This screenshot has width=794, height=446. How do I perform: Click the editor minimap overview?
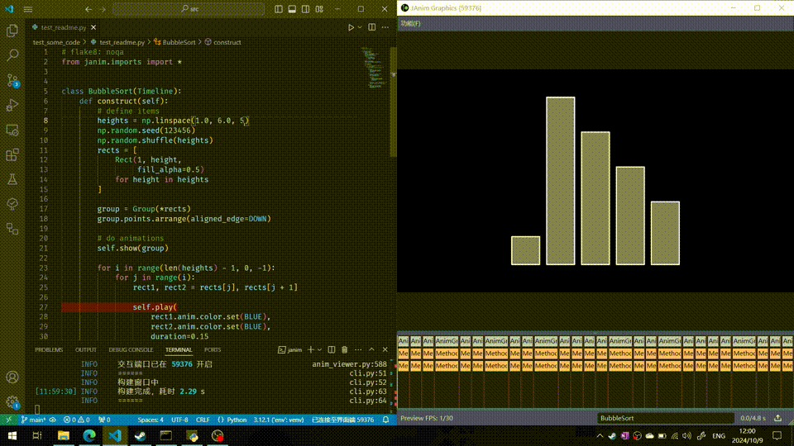click(x=375, y=69)
